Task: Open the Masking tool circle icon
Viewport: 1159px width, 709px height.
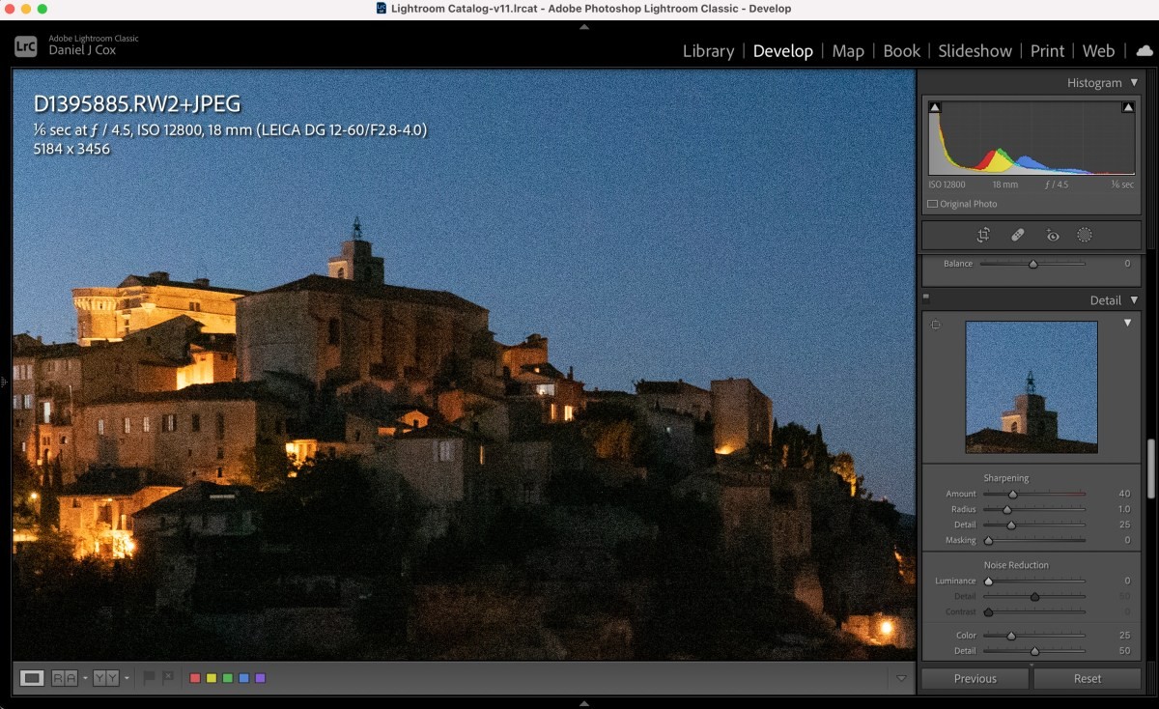Action: [x=1085, y=235]
